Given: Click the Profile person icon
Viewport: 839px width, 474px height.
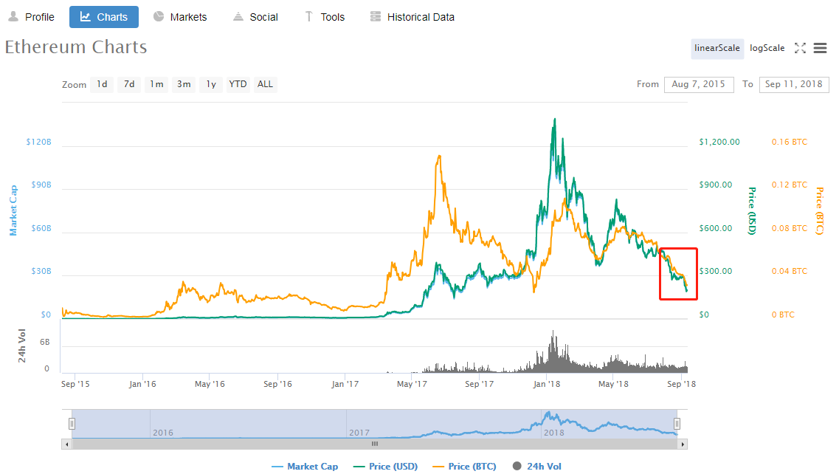Looking at the screenshot, I should [x=13, y=16].
